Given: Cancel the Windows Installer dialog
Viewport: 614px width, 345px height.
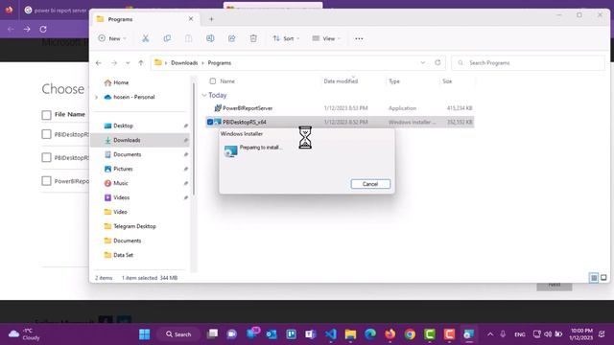Looking at the screenshot, I should coord(370,184).
